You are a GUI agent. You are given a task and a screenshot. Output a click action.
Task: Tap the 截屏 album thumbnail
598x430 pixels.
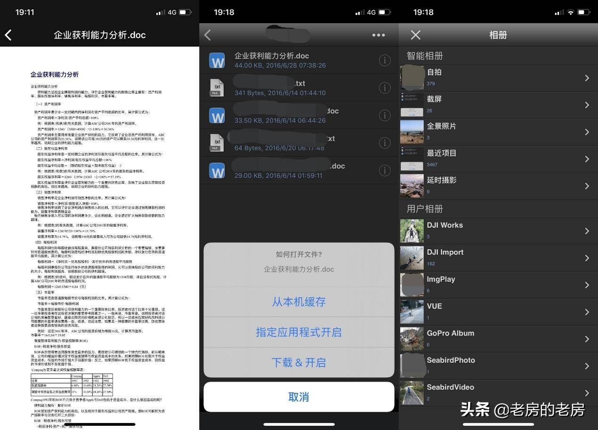point(412,104)
